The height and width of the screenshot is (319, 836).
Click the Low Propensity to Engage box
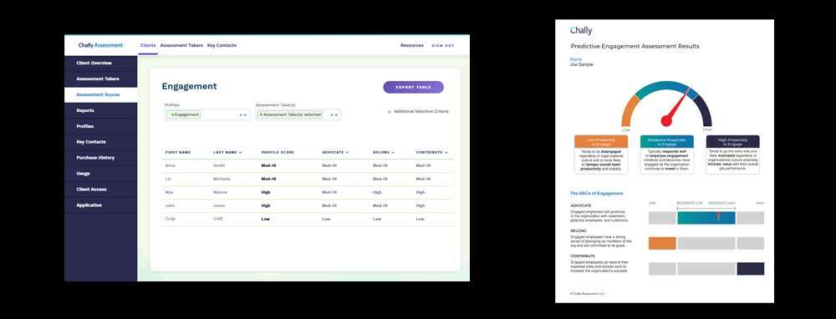pyautogui.click(x=601, y=154)
